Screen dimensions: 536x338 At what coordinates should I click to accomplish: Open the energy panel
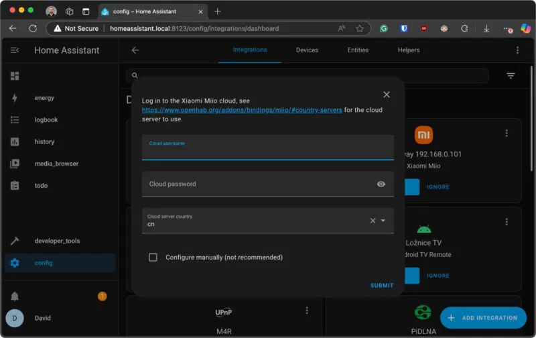tap(44, 98)
